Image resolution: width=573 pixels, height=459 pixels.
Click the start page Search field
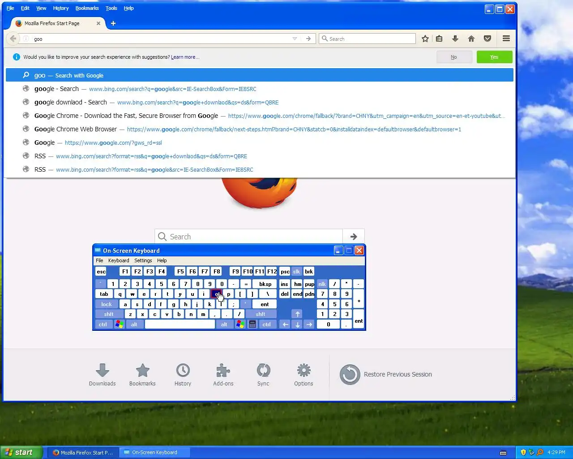249,237
